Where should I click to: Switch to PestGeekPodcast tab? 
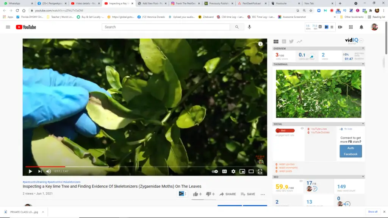[252, 3]
